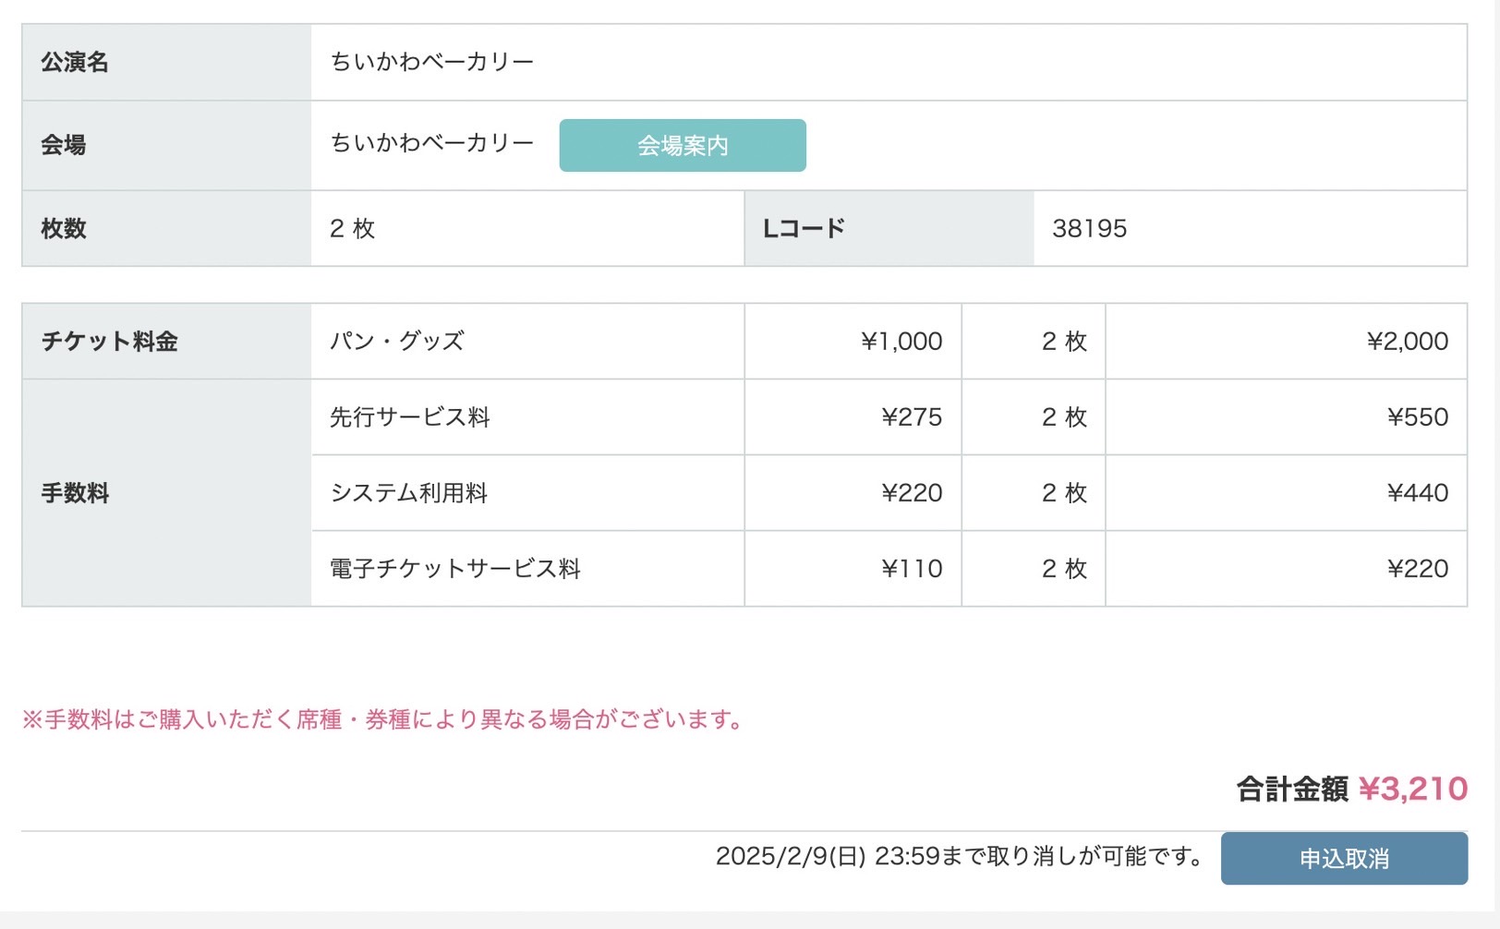Click the 手数料 header cell
Screen dimensions: 1500x929
pos(75,493)
